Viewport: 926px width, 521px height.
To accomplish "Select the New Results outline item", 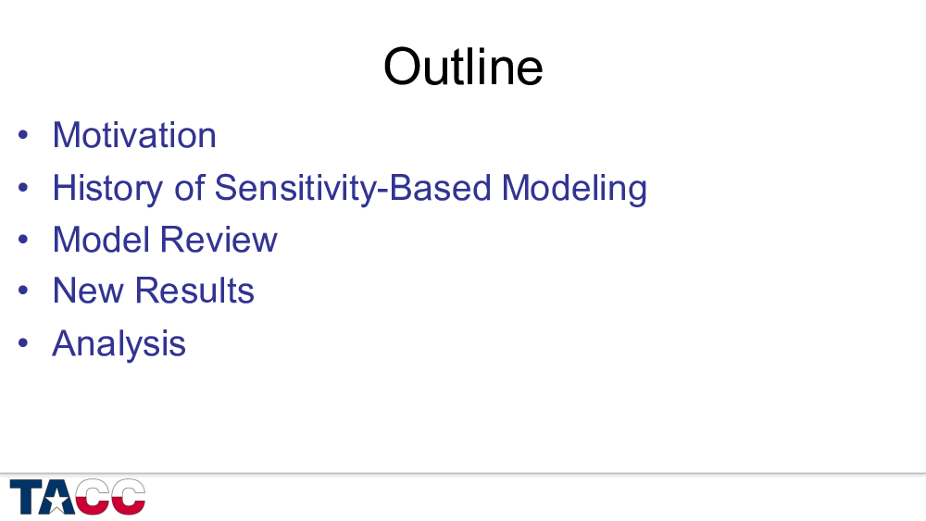I will point(153,292).
